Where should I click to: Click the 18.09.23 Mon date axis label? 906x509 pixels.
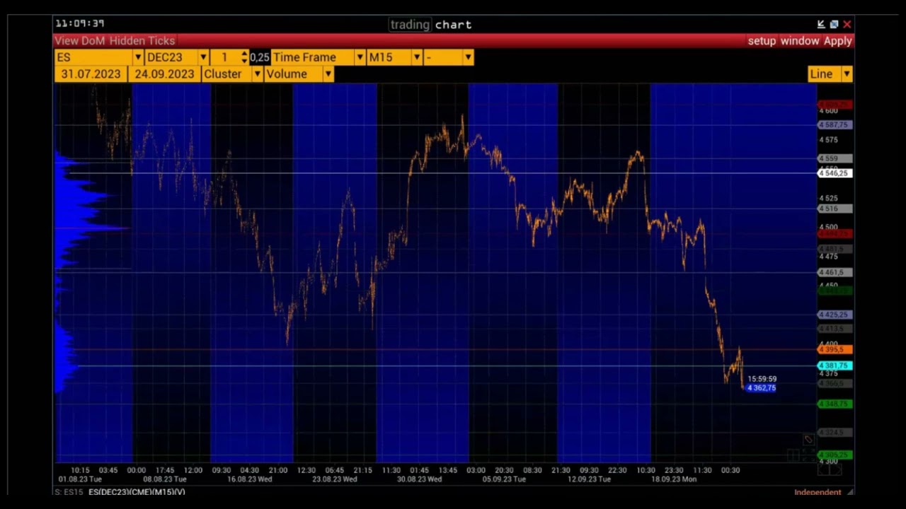pos(674,479)
